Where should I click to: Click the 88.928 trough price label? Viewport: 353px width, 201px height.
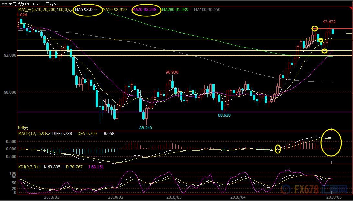click(224, 115)
